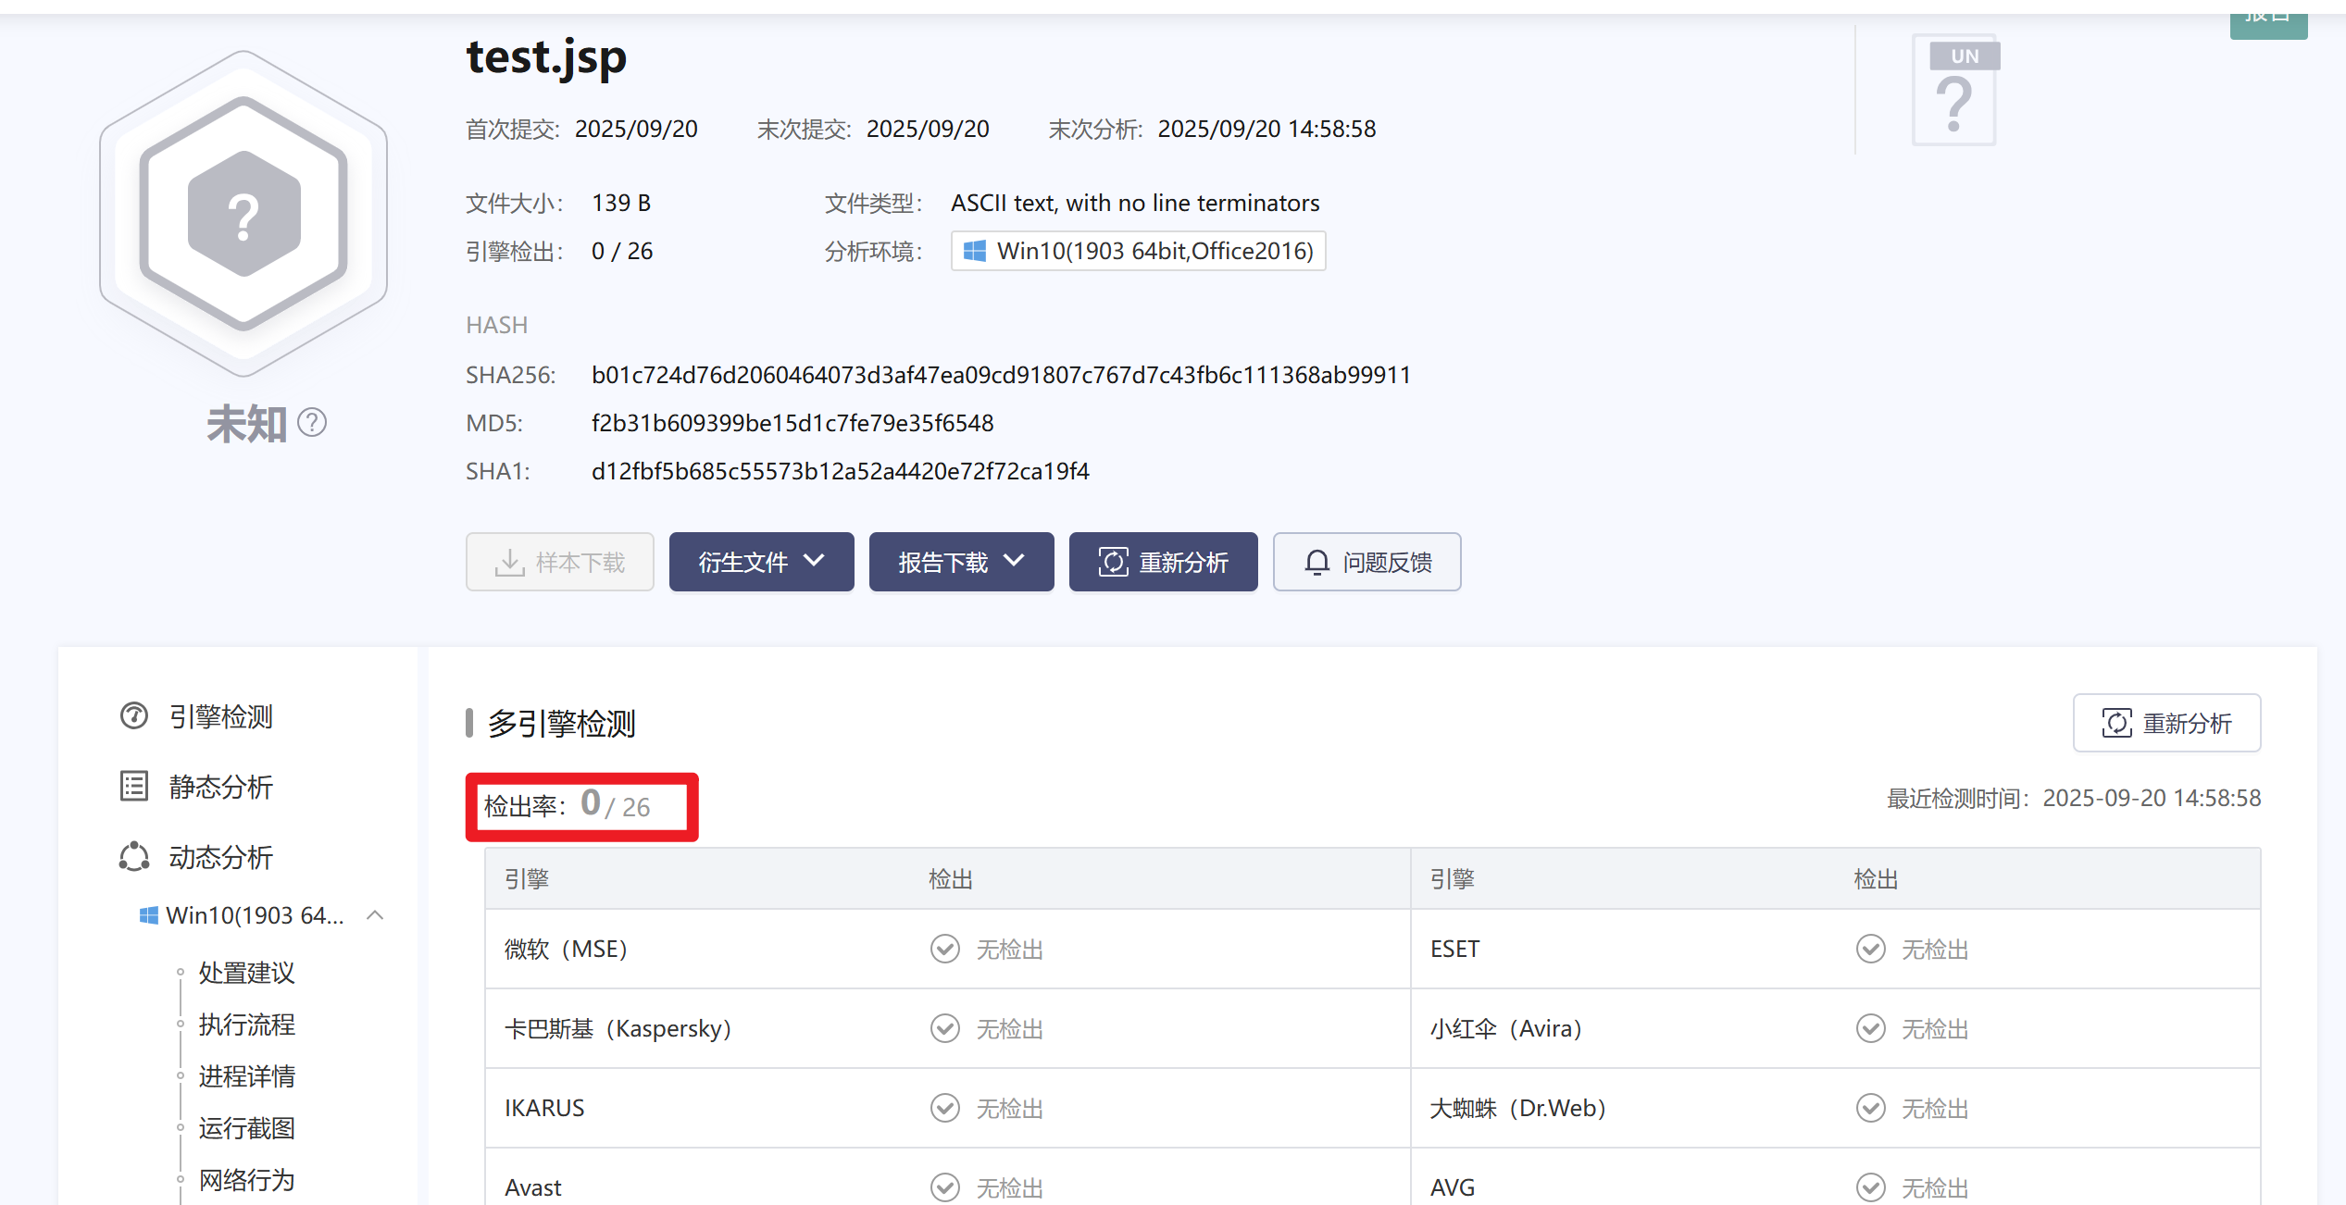Click the check icon in the 微软 (MSE) row
Screen dimensions: 2346x1205
944,949
